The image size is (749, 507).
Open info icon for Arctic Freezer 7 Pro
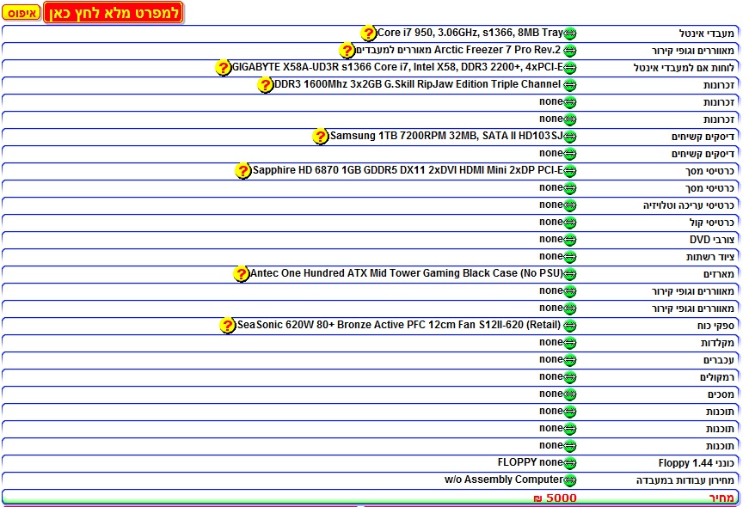[x=347, y=51]
